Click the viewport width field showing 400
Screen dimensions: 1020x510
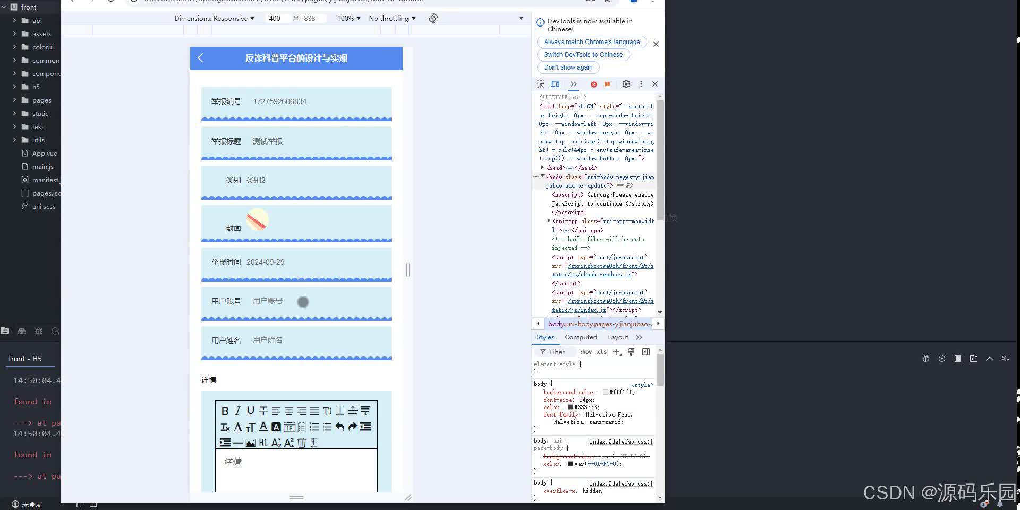point(274,18)
